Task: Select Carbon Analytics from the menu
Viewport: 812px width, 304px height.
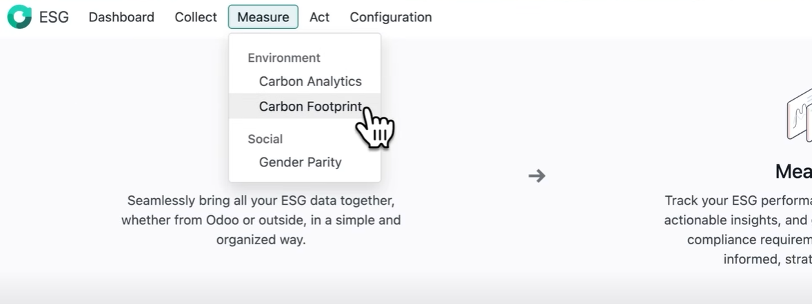Action: (x=310, y=81)
